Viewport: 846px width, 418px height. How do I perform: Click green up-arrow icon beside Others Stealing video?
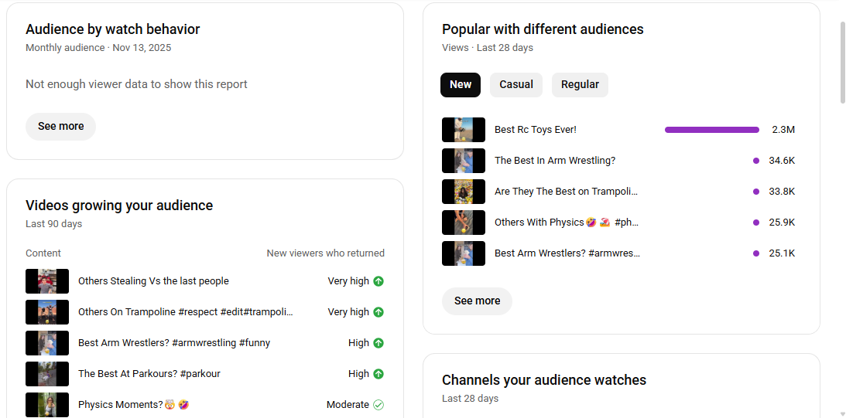click(x=378, y=281)
